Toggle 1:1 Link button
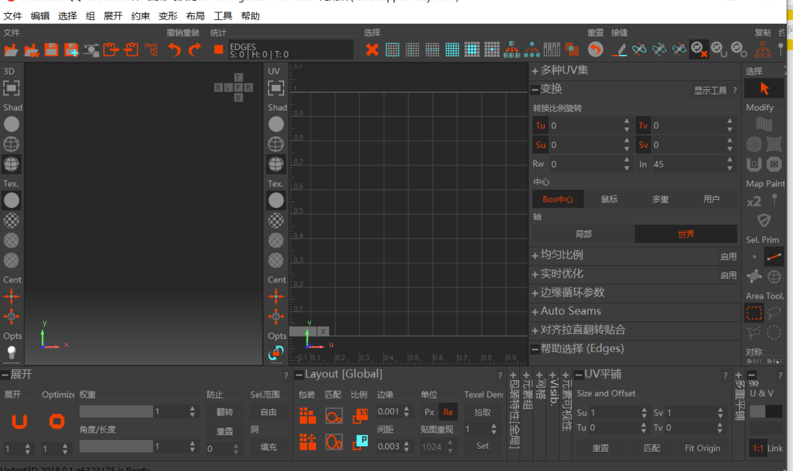The height and width of the screenshot is (471, 793). point(758,448)
